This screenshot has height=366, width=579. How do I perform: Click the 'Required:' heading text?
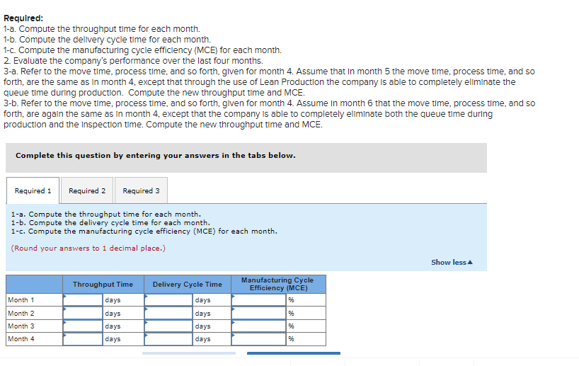click(23, 18)
